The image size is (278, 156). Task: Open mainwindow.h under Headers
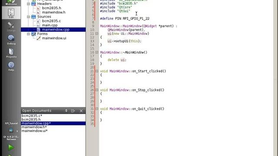(x=54, y=13)
